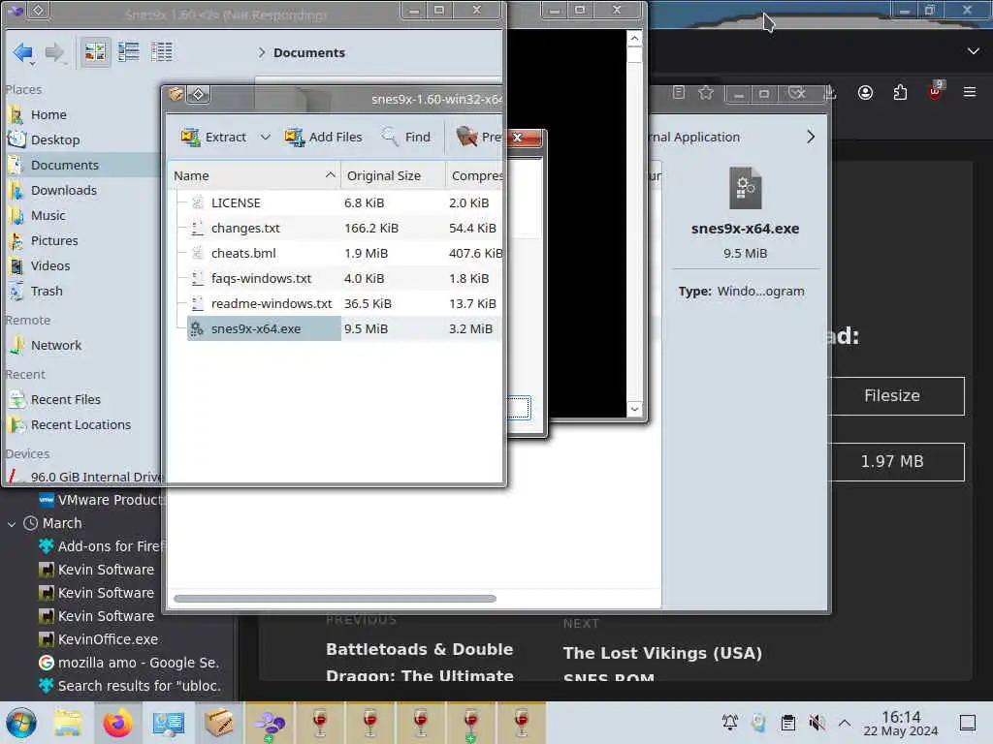Click the Extract button in Ark
Screen dimensions: 993x744
[213, 138]
